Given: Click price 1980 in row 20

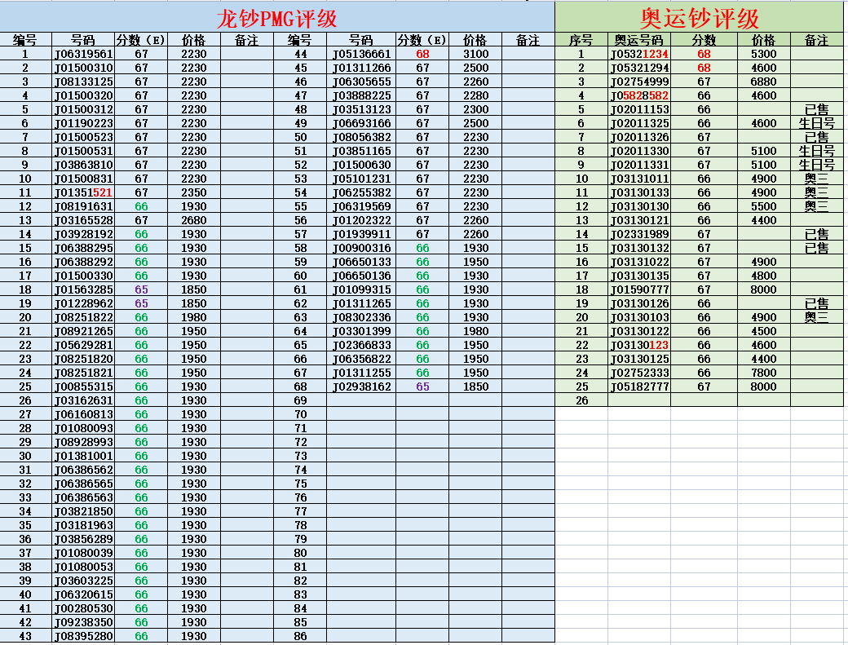Looking at the screenshot, I should 194,317.
